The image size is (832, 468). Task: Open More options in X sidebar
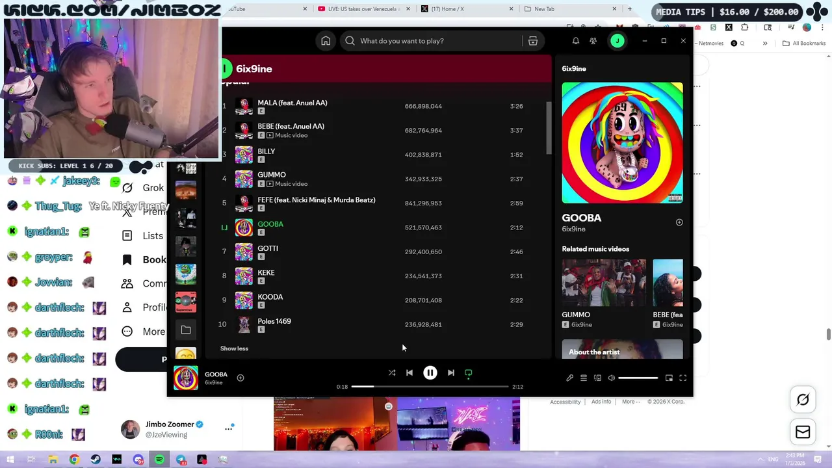[144, 331]
